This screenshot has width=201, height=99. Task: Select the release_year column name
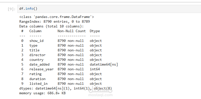[x=41, y=69]
